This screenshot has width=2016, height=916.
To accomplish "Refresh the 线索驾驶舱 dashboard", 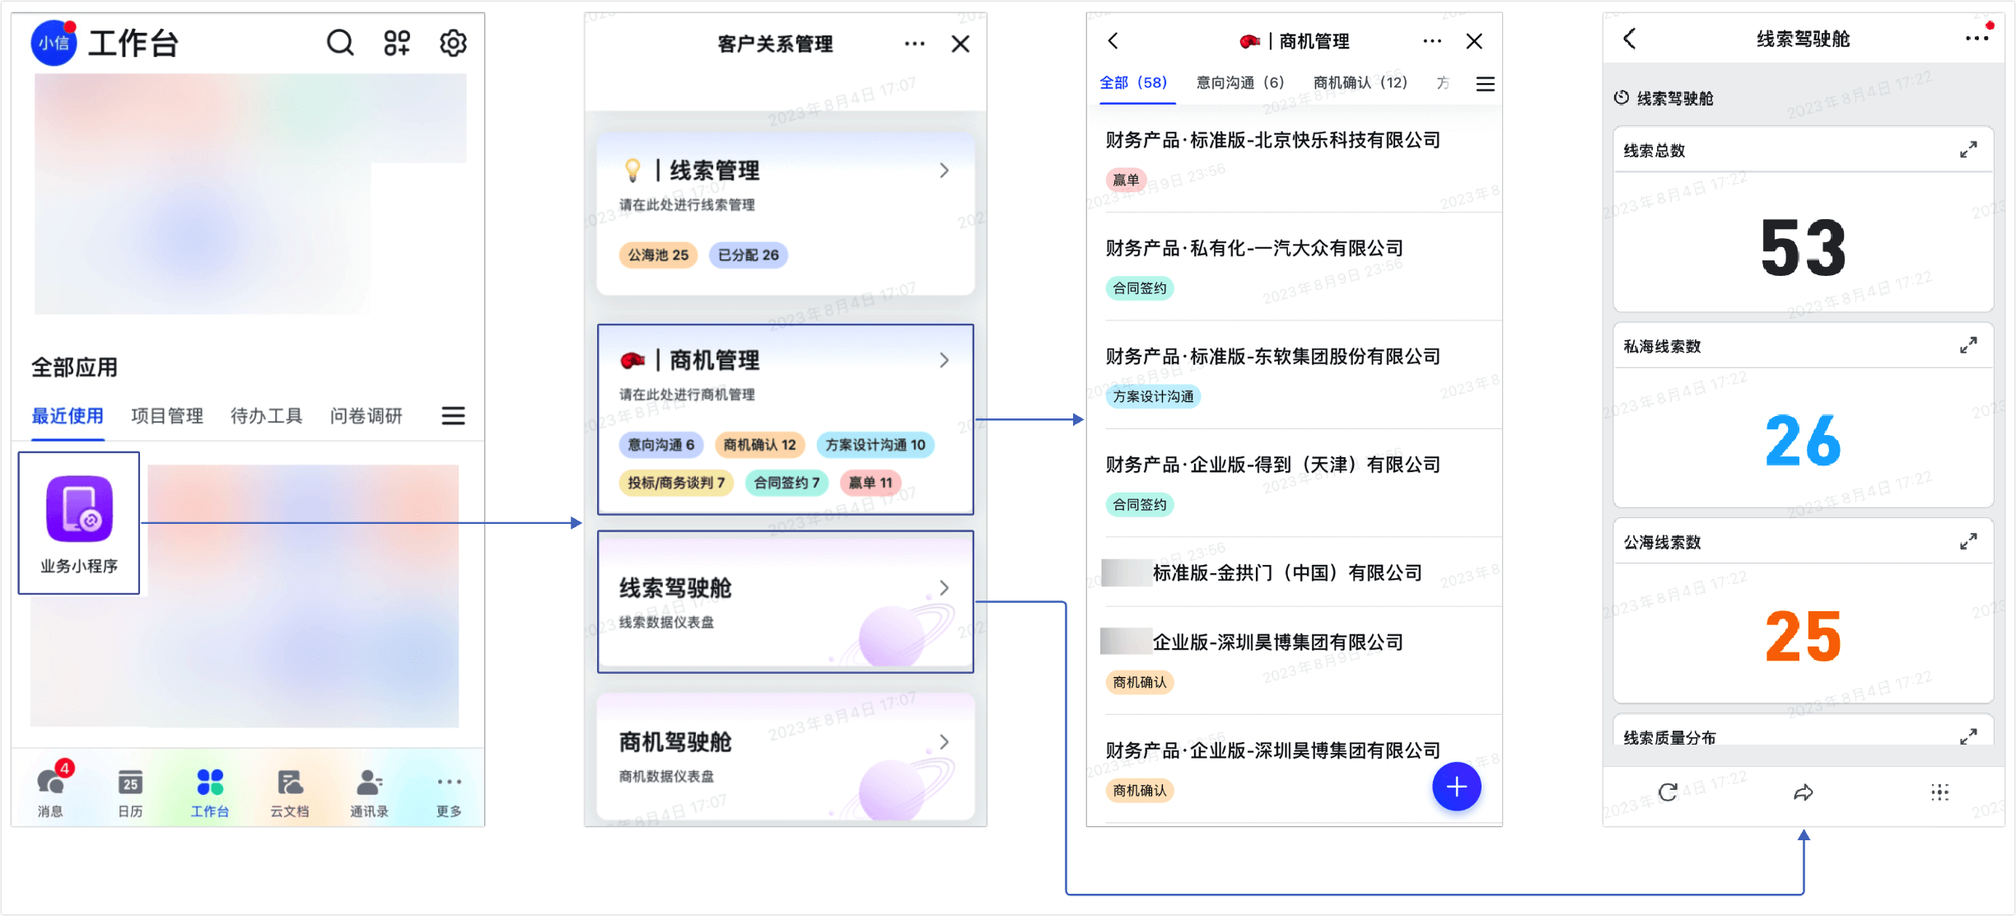I will point(1668,792).
